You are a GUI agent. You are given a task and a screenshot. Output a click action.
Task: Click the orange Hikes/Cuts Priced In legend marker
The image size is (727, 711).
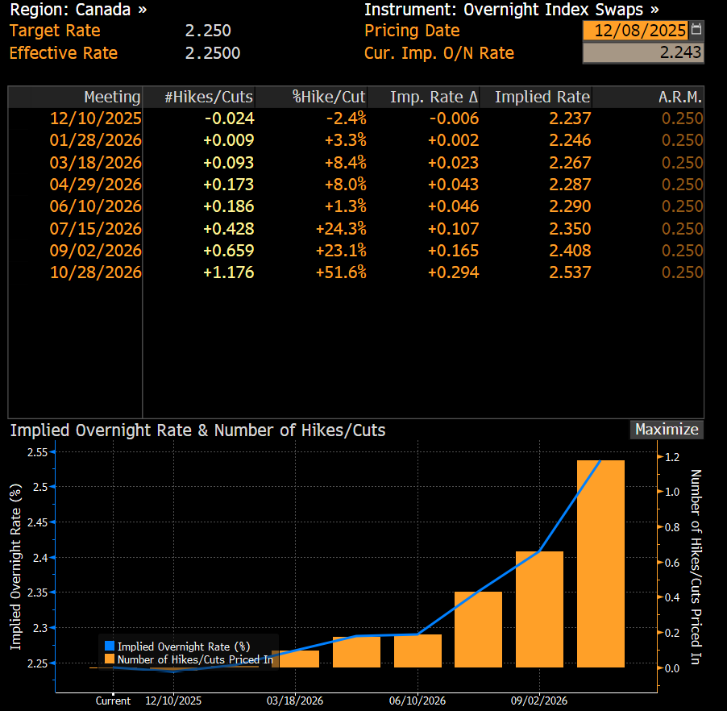[x=110, y=660]
